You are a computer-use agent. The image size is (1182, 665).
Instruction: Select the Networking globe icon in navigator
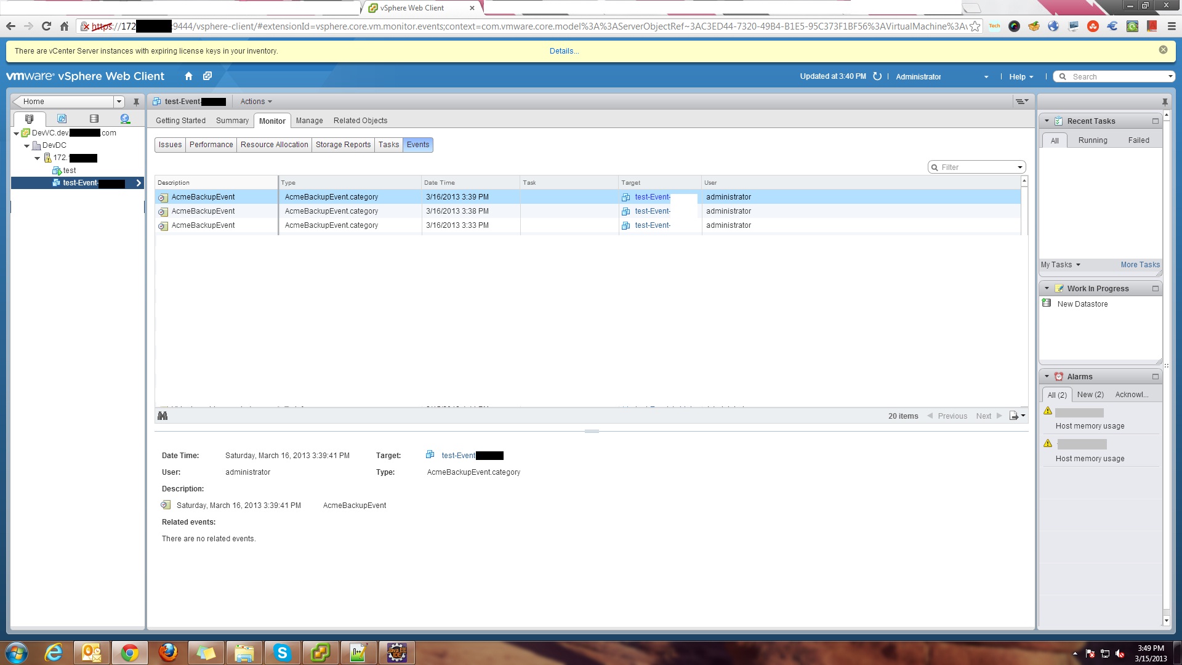pyautogui.click(x=125, y=119)
